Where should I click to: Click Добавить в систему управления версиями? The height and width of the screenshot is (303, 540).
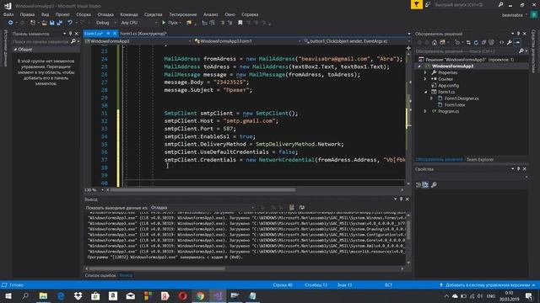[x=488, y=285]
